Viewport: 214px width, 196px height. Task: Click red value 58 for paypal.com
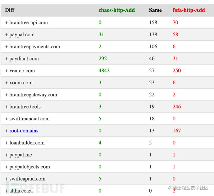point(175,34)
